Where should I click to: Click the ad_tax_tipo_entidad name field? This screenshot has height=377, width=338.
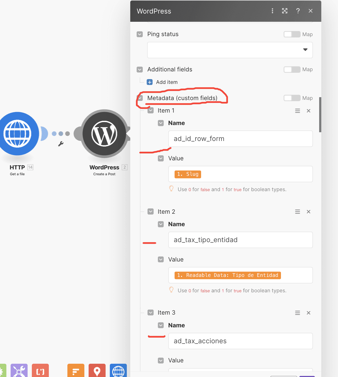tap(240, 240)
